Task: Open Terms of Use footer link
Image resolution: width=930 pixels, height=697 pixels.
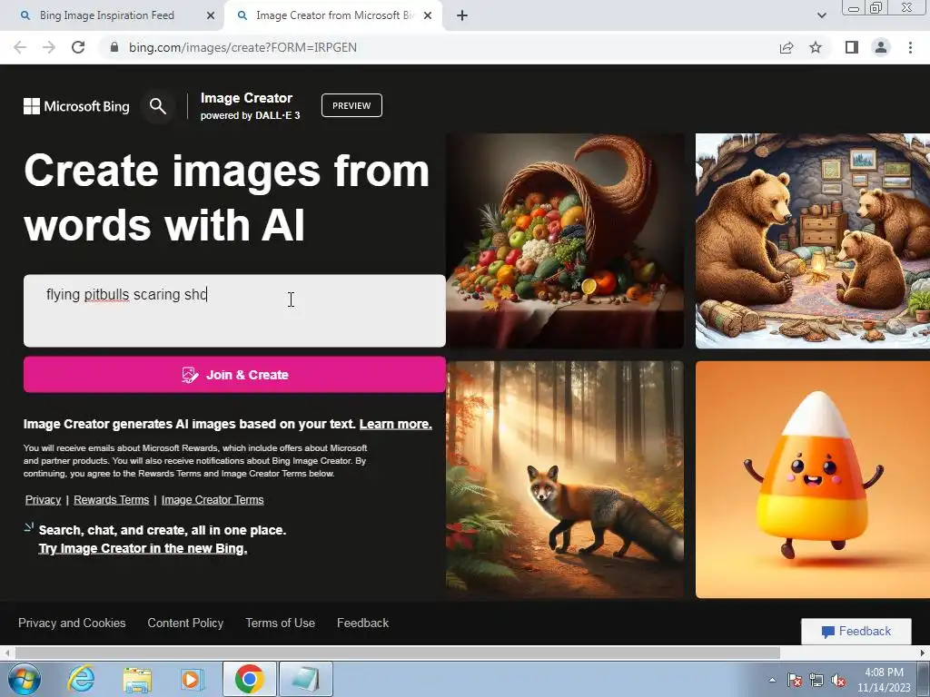Action: point(280,623)
